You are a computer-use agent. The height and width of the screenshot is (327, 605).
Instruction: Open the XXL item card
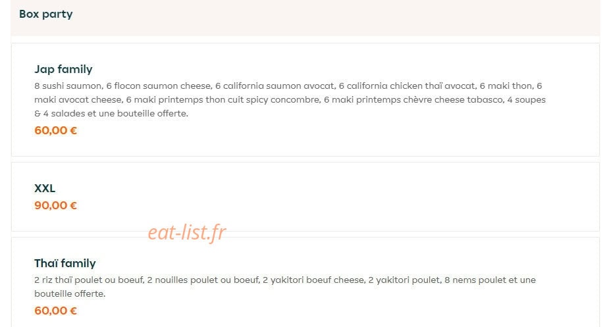click(305, 197)
